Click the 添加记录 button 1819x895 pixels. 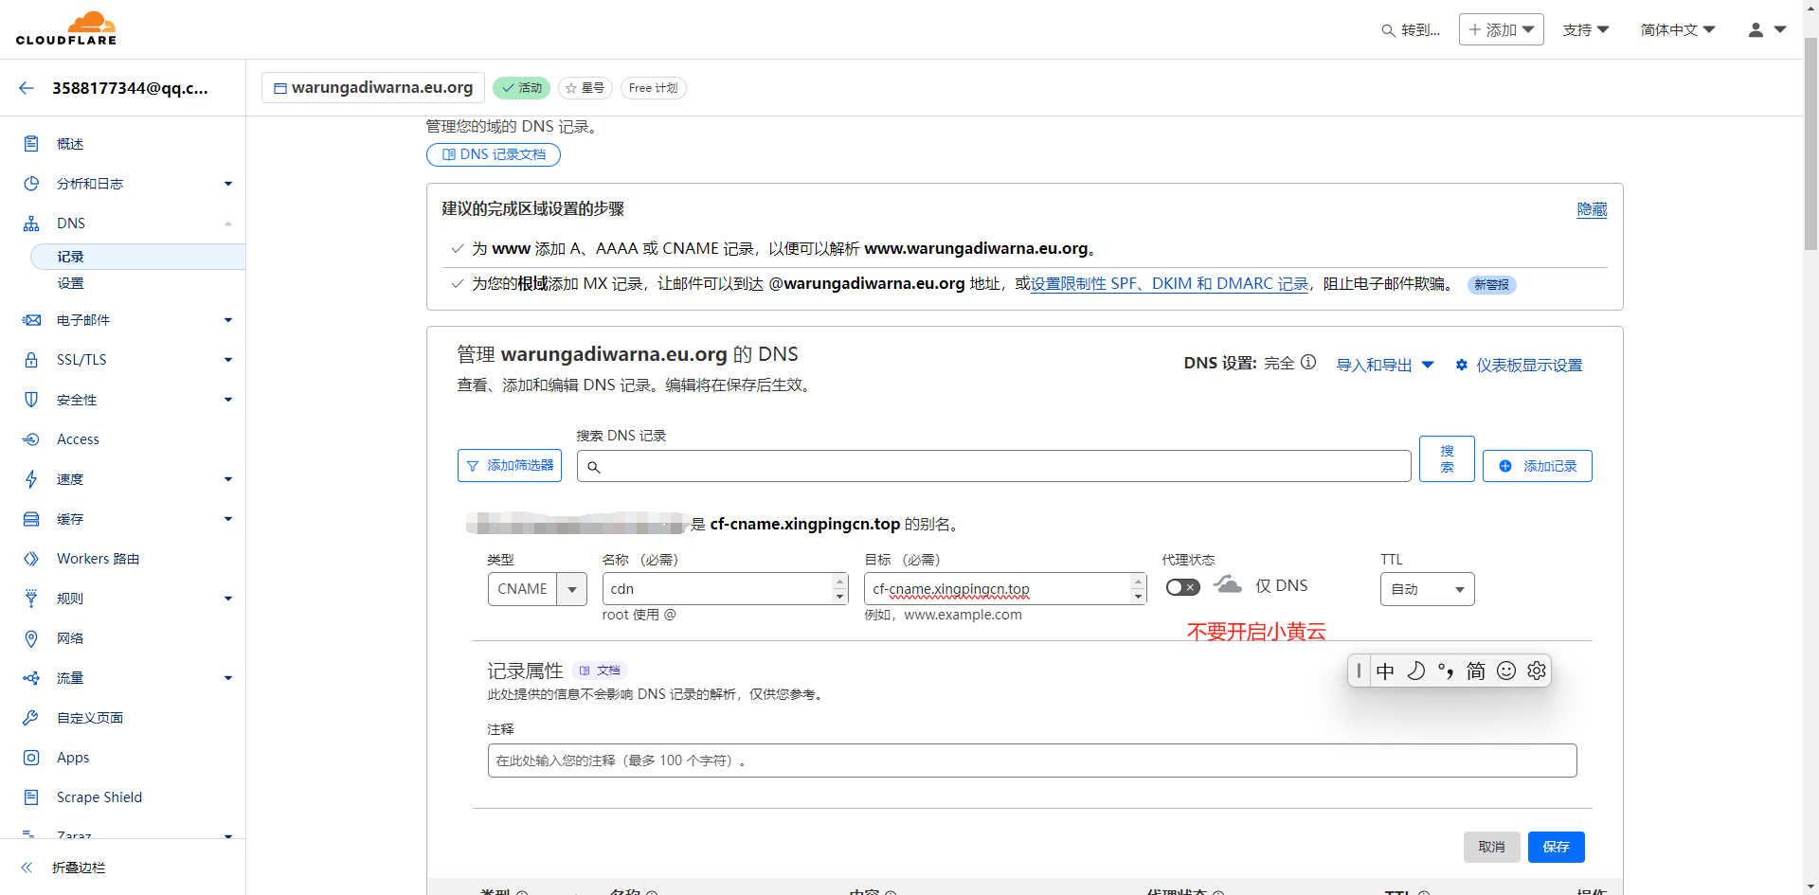click(1537, 466)
